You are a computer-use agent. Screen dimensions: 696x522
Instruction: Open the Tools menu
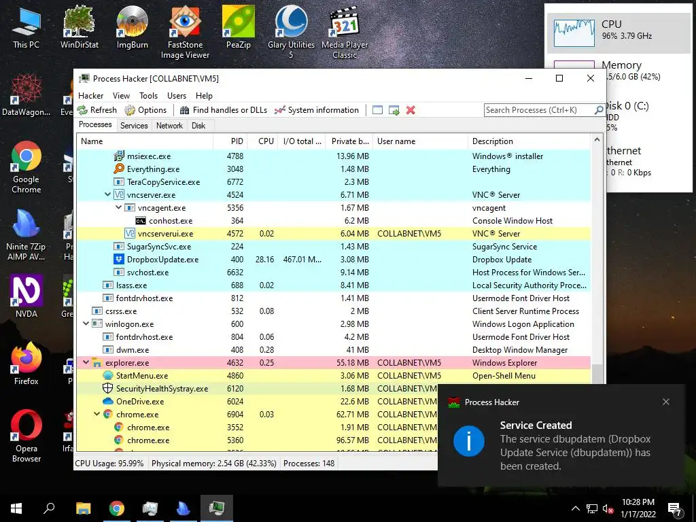pos(148,96)
